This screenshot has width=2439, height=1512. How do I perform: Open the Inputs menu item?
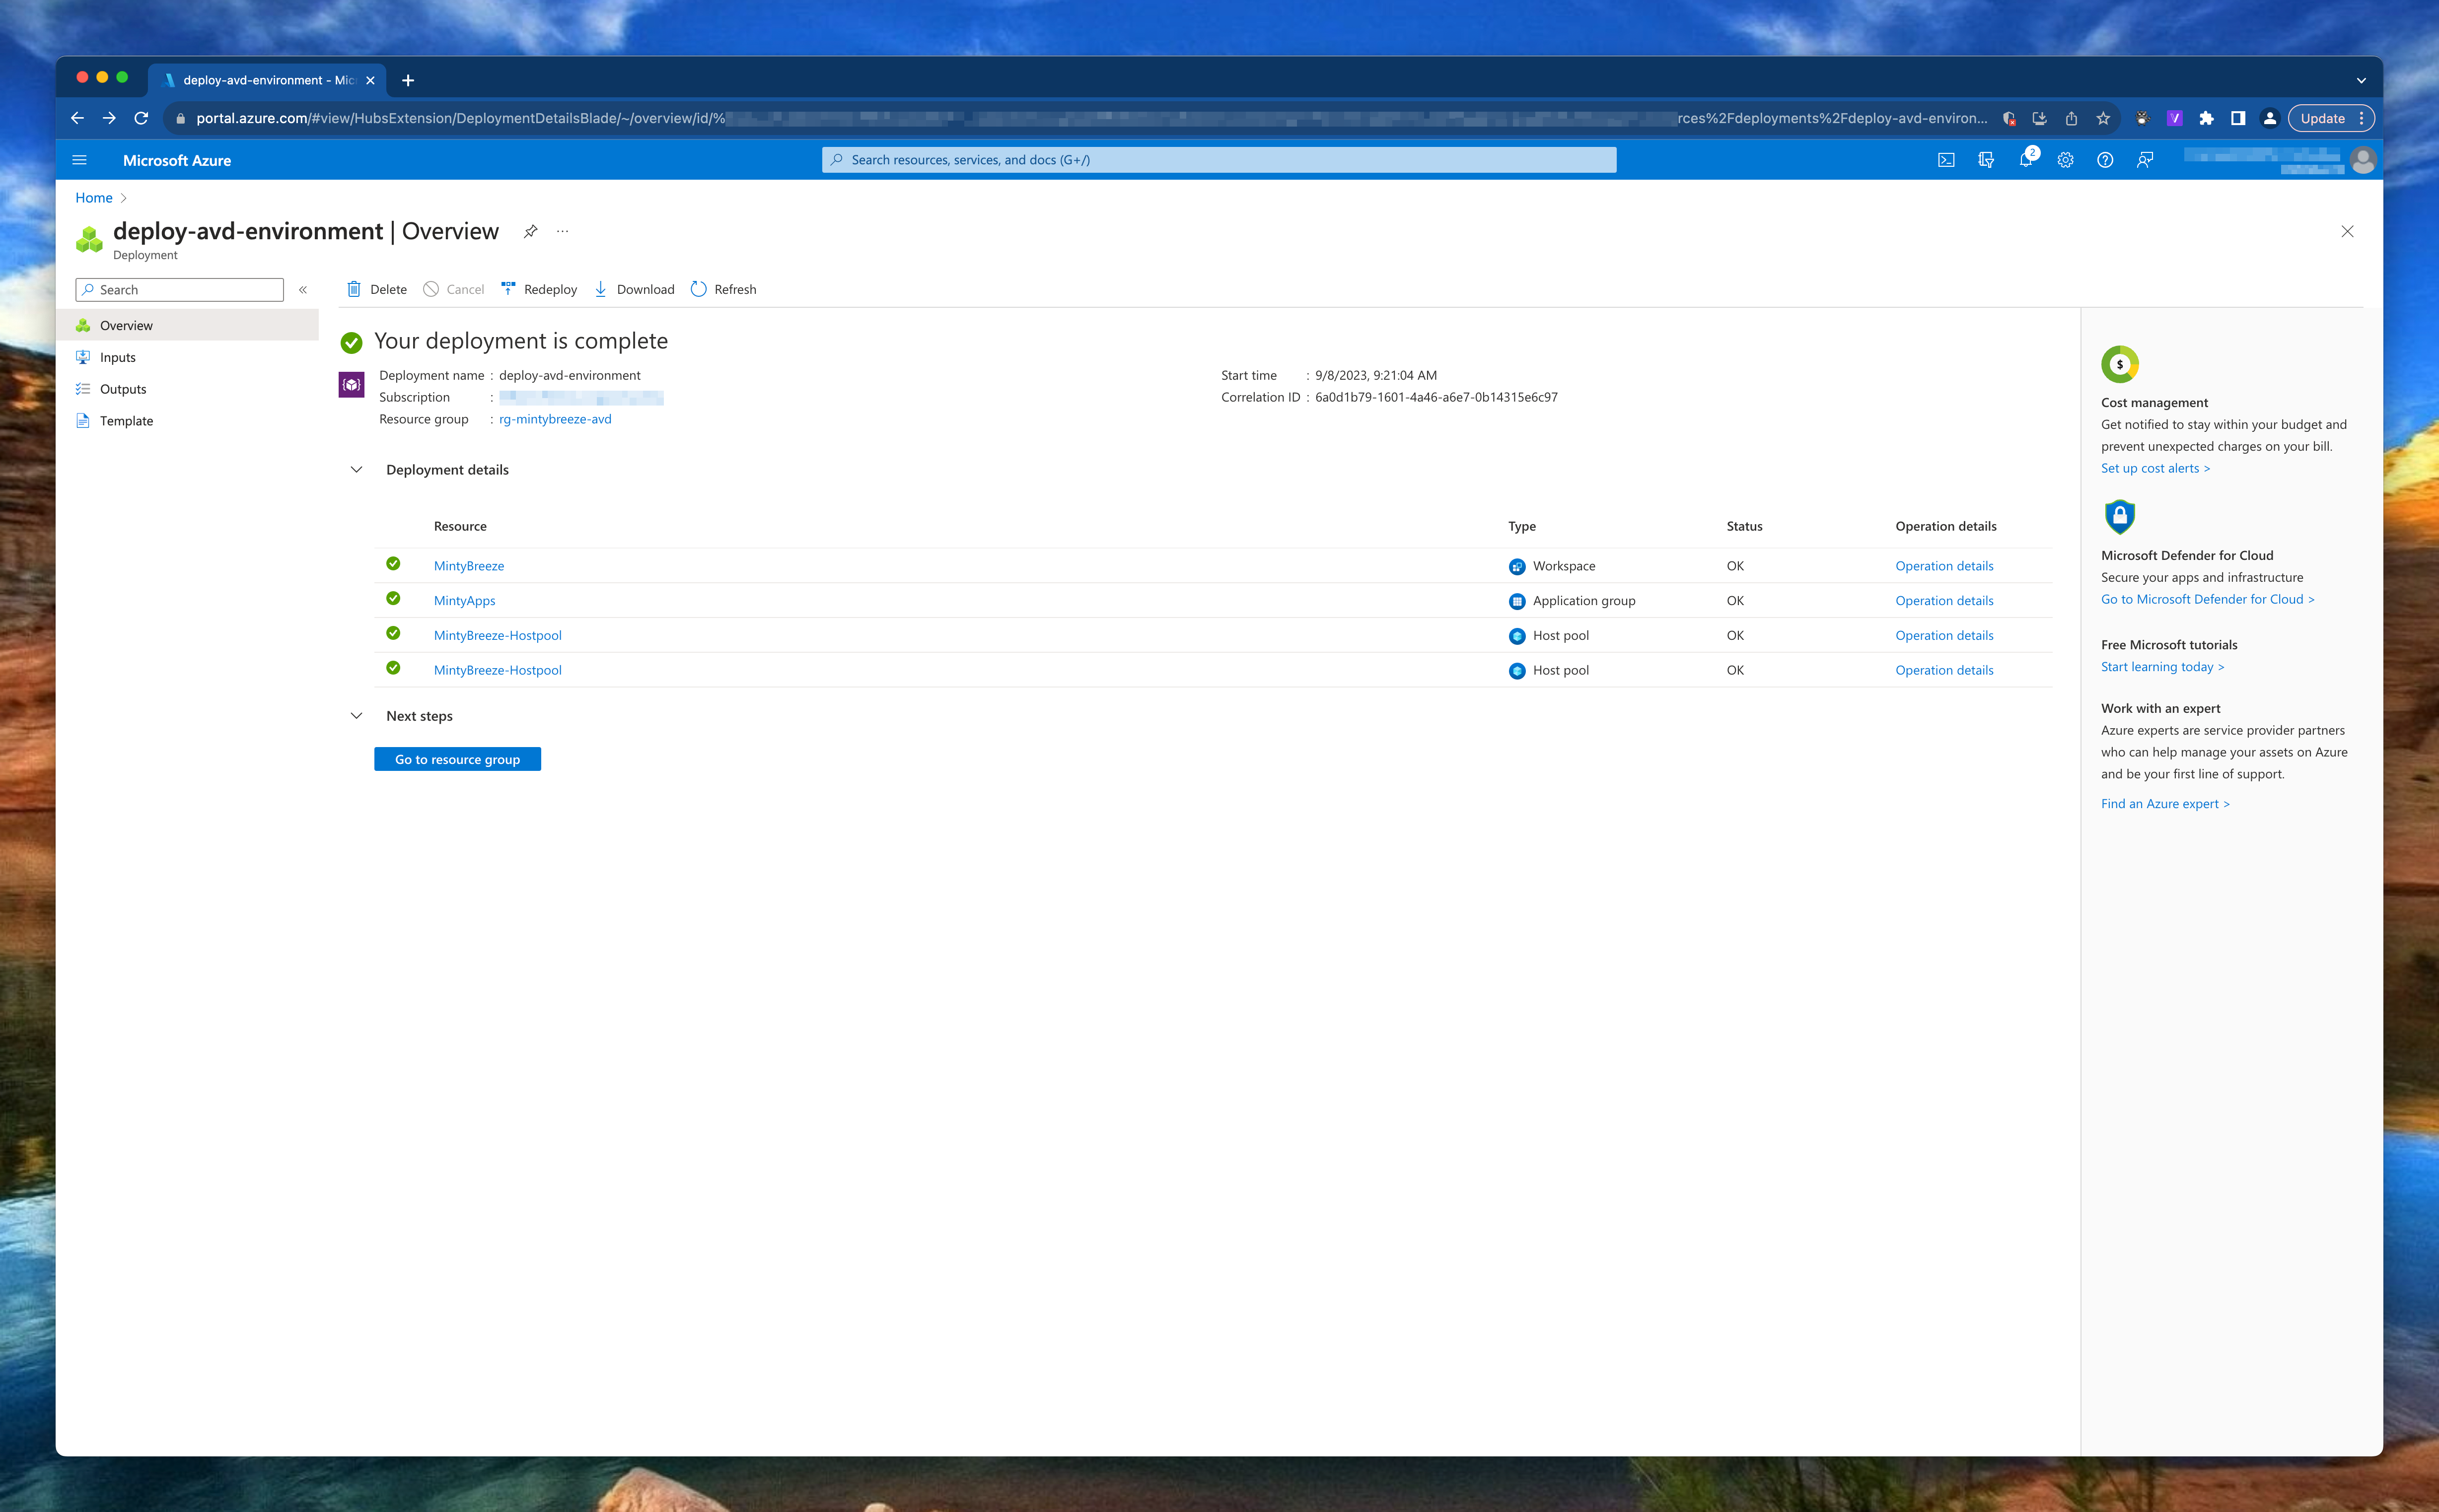coord(118,357)
